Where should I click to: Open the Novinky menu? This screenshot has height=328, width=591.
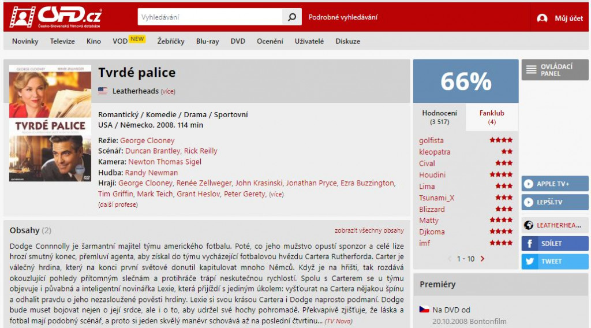(x=25, y=41)
